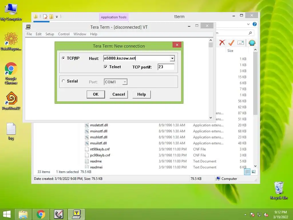Select the msuilstf.dll file
Viewport: 293px width, 220px height.
pyautogui.click(x=98, y=143)
